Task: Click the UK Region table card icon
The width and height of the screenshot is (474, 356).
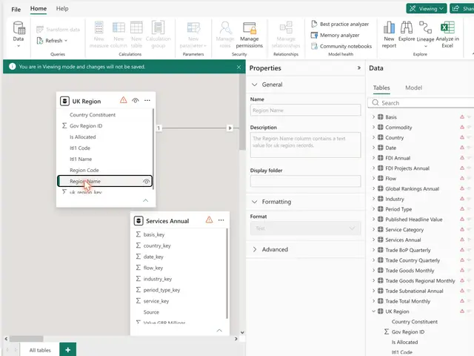Action: pyautogui.click(x=64, y=101)
